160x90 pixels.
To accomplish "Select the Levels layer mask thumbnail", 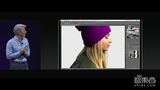I will (x=136, y=52).
